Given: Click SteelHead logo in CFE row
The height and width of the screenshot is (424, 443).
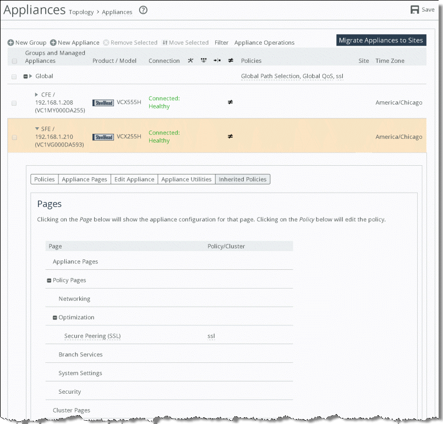Looking at the screenshot, I should [103, 102].
